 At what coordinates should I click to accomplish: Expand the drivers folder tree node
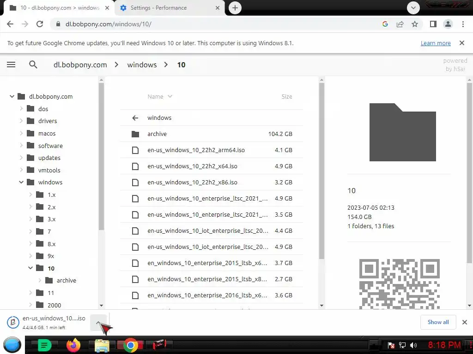click(21, 121)
